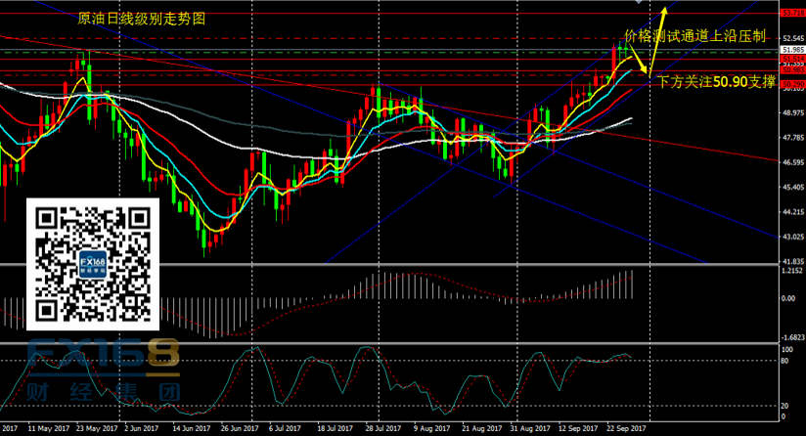Click the white 51.985 current price tag
Viewport: 806px width, 436px height.
[x=791, y=50]
